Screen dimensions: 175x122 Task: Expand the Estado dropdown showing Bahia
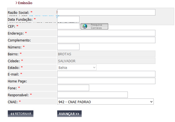coord(77,68)
